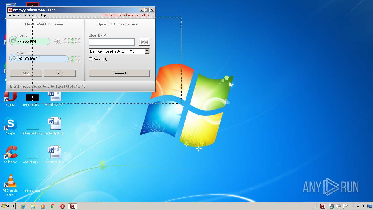Launch Chrome from the taskbar

tap(53, 206)
